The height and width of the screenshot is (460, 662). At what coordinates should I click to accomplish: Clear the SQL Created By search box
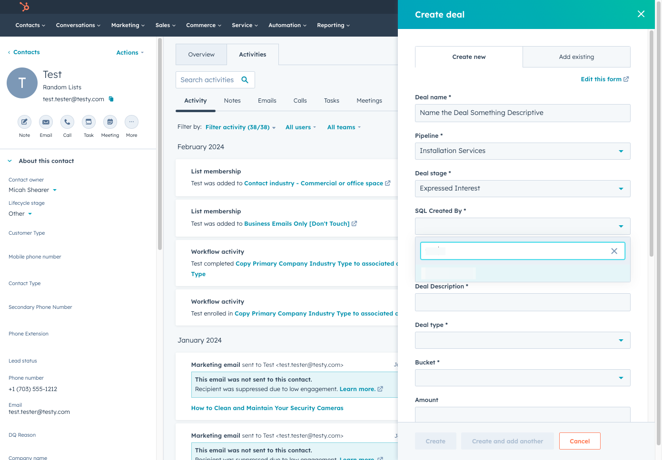614,251
